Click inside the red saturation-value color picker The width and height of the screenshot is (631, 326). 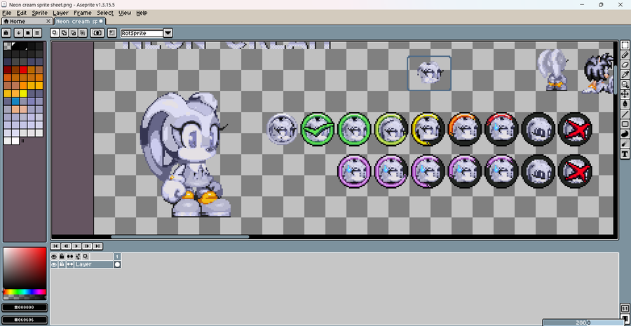point(25,268)
